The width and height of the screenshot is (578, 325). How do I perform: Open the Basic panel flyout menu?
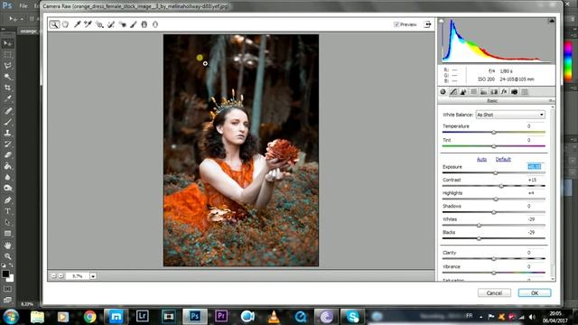(552, 100)
